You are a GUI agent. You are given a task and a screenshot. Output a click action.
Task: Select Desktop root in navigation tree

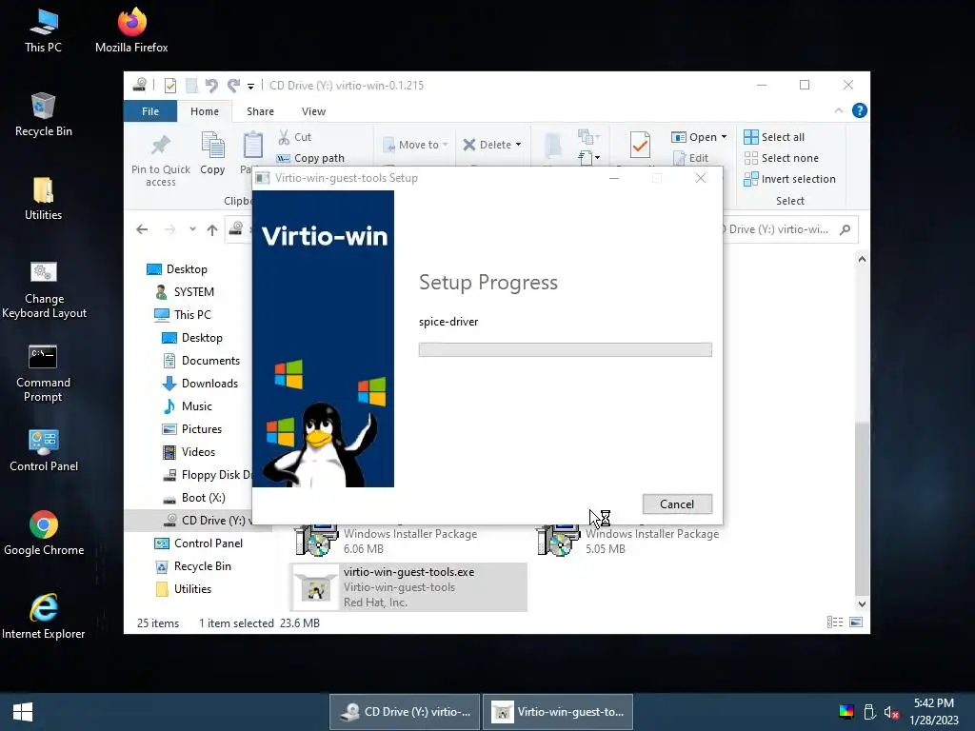point(176,269)
